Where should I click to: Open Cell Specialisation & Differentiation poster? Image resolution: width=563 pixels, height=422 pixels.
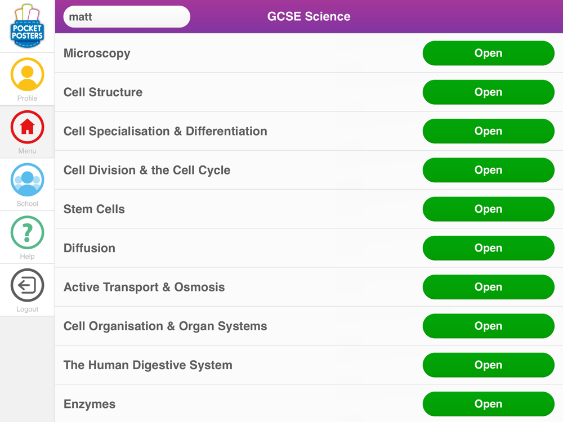click(488, 131)
